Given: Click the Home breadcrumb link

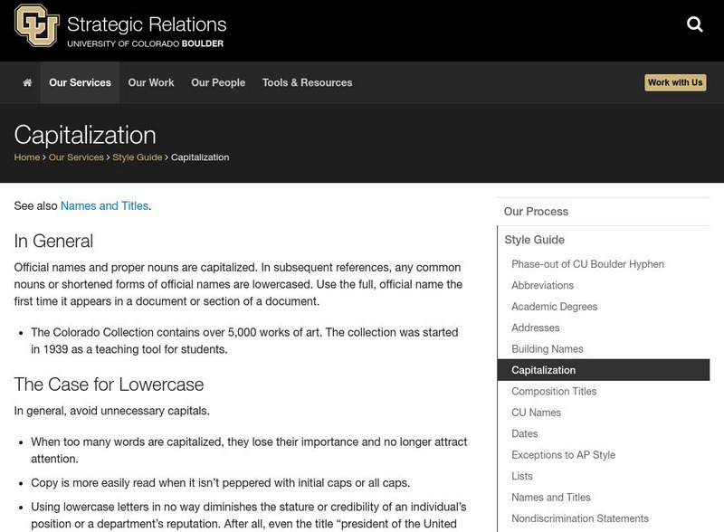Looking at the screenshot, I should (x=27, y=157).
